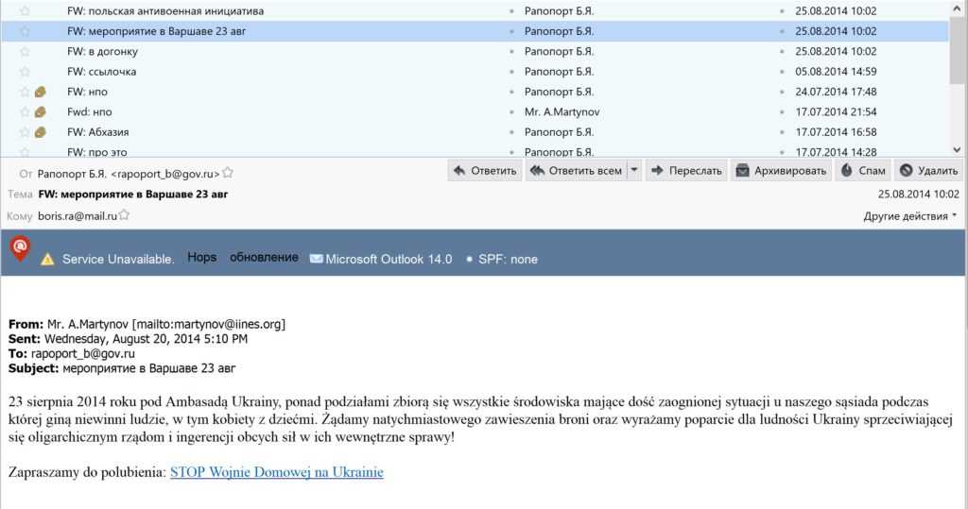Image resolution: width=968 pixels, height=509 pixels.
Task: Click the Service Unavailable warning icon
Action: [x=47, y=260]
